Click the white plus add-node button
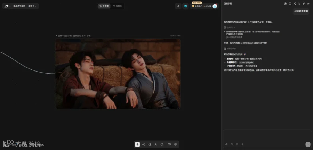 (137, 144)
